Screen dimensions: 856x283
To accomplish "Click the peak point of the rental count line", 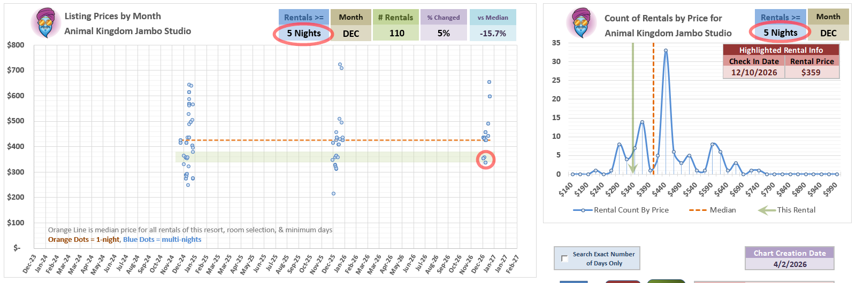I will (x=666, y=51).
